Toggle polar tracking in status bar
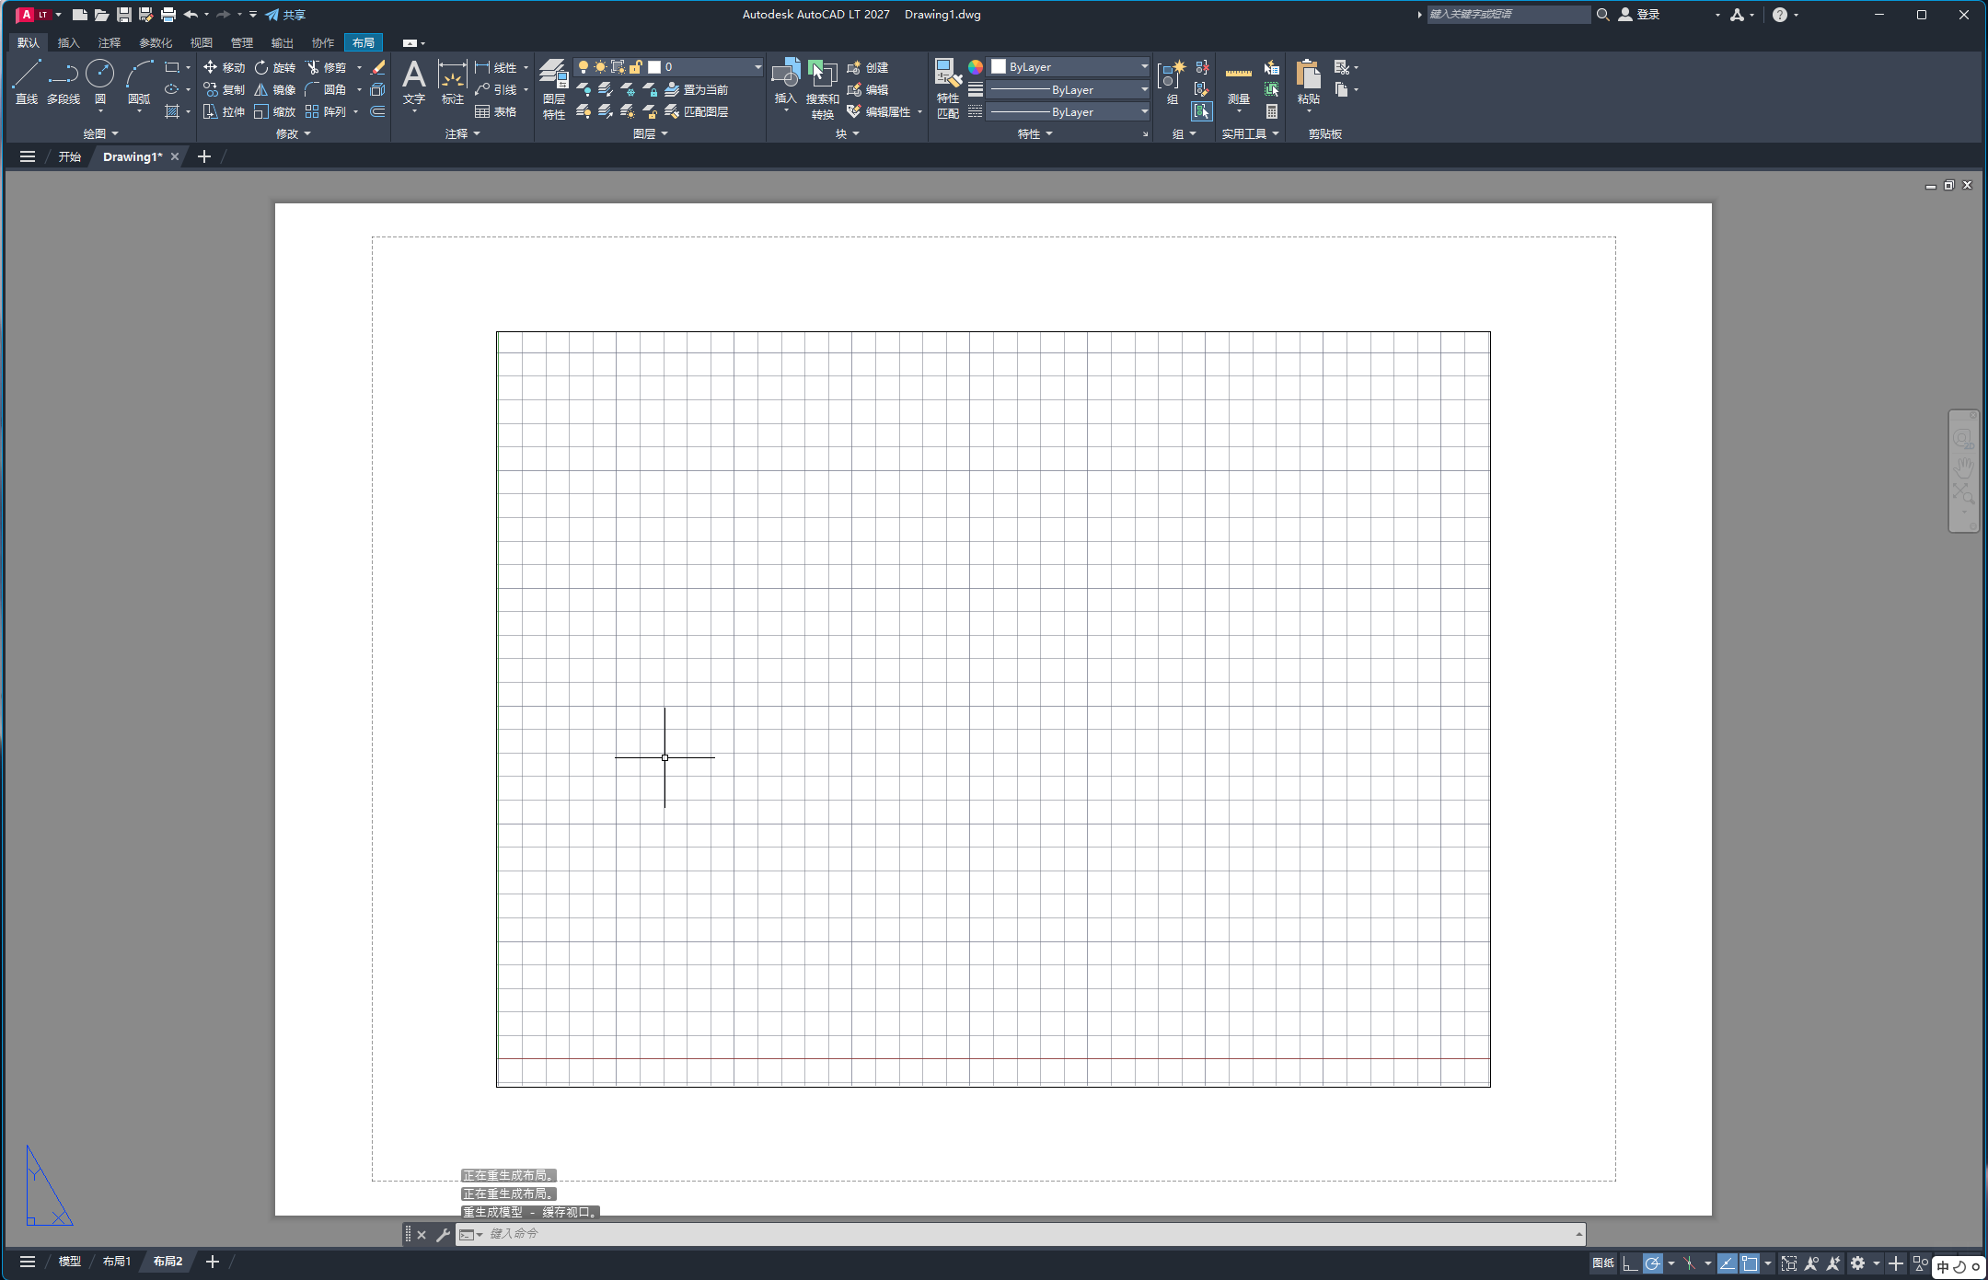The width and height of the screenshot is (1988, 1280). pyautogui.click(x=1653, y=1263)
